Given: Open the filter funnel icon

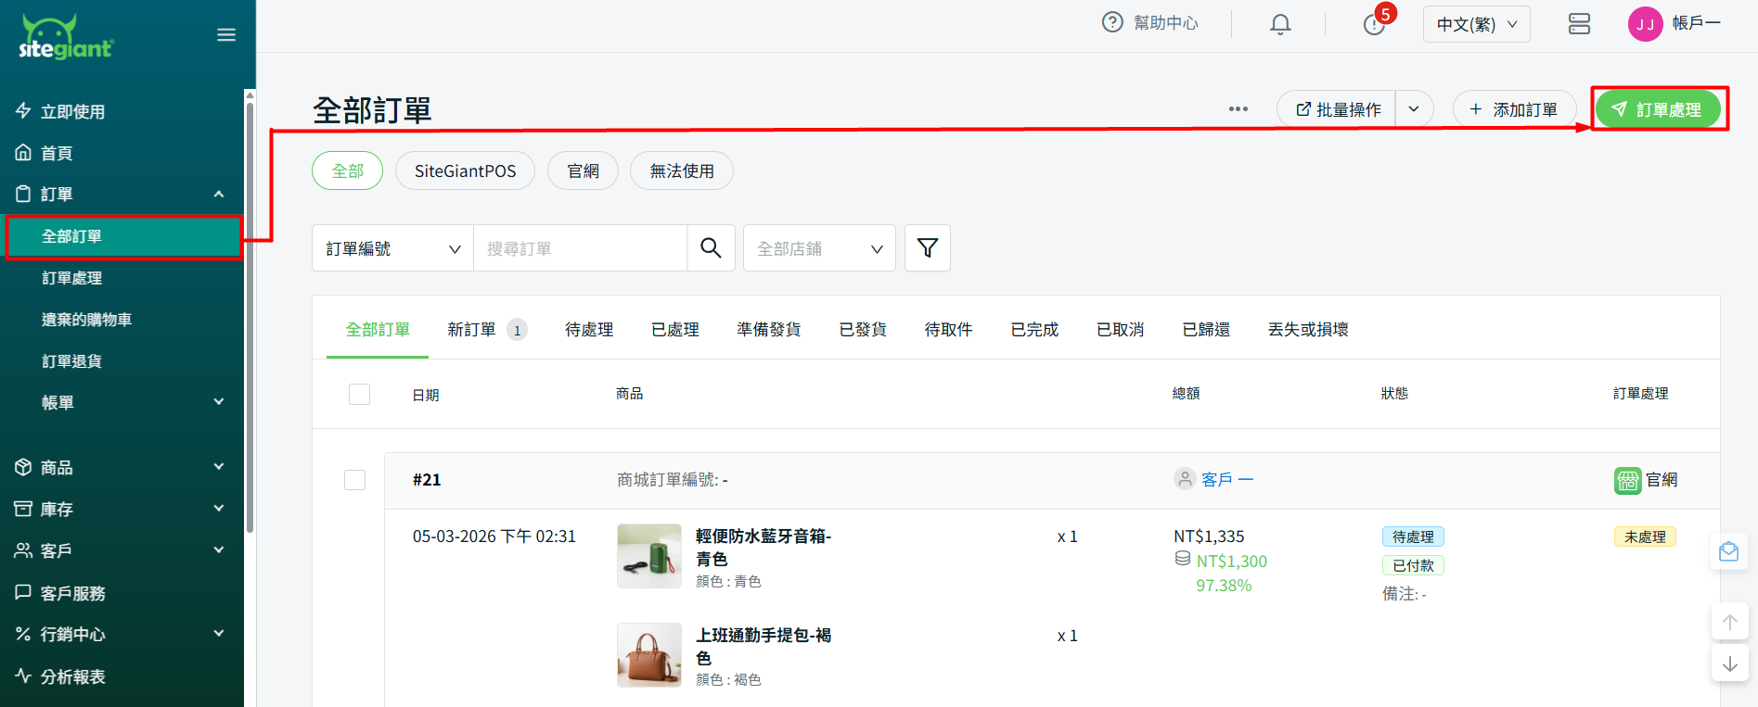Looking at the screenshot, I should pyautogui.click(x=927, y=248).
